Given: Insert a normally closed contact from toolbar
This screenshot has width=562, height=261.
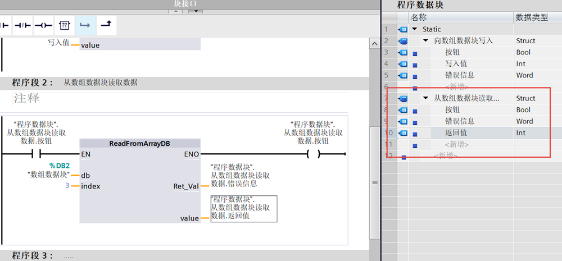Looking at the screenshot, I should pyautogui.click(x=22, y=25).
